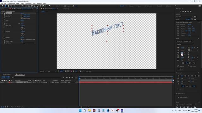Click Superscript text style button
202x113 pixels.
click(190, 63)
